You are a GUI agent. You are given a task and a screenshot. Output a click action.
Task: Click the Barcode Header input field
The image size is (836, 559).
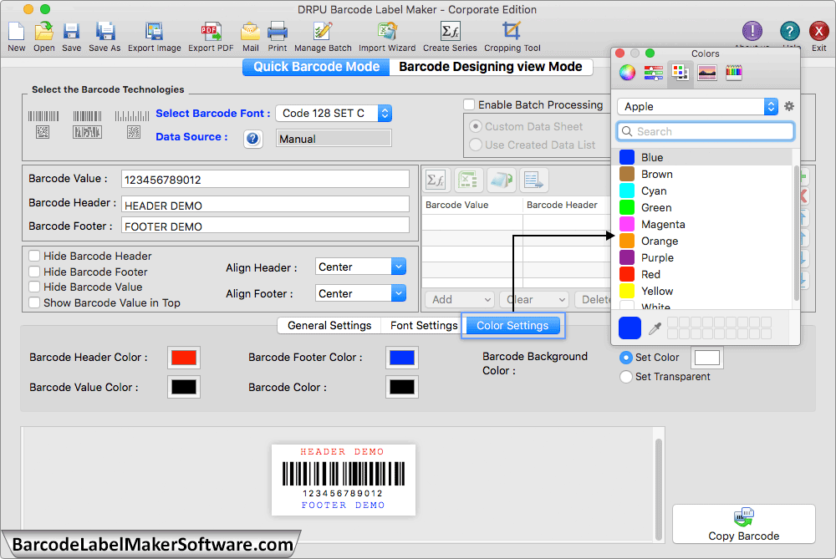(x=265, y=205)
